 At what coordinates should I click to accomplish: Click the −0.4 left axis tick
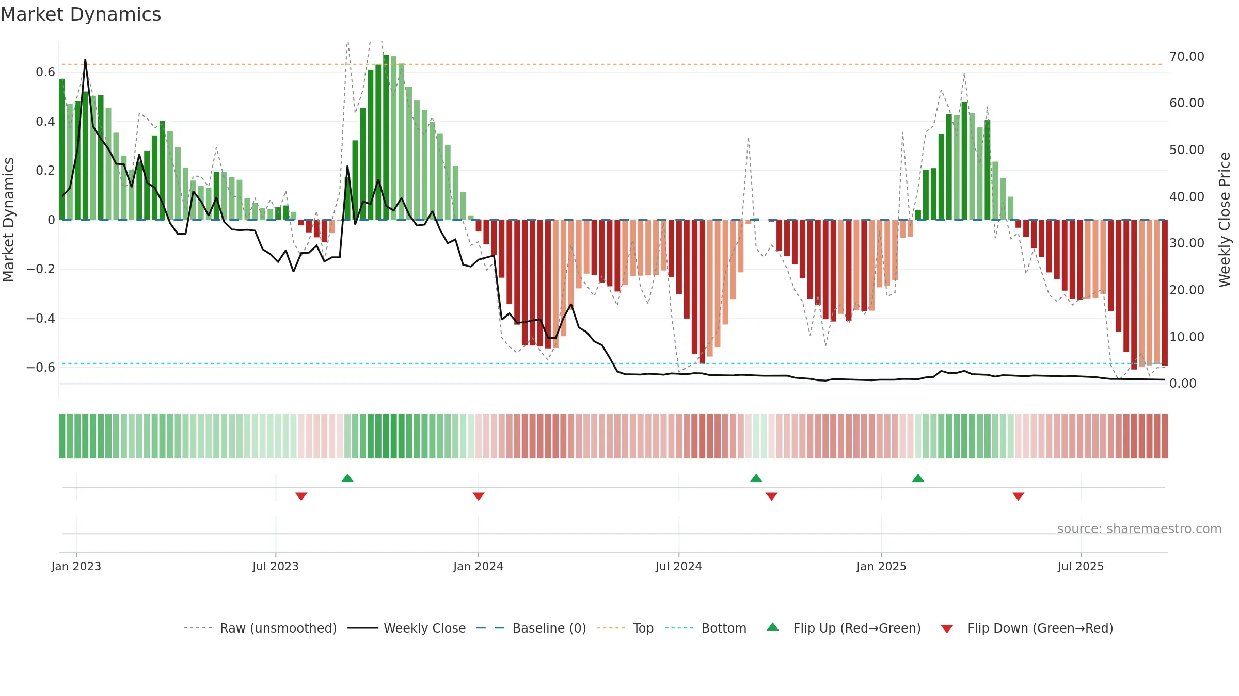41,318
